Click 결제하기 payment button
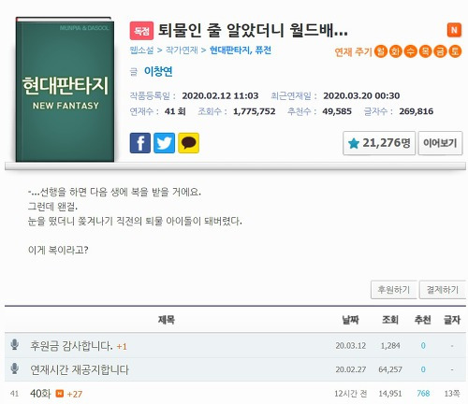Image resolution: width=468 pixels, height=404 pixels. [443, 290]
